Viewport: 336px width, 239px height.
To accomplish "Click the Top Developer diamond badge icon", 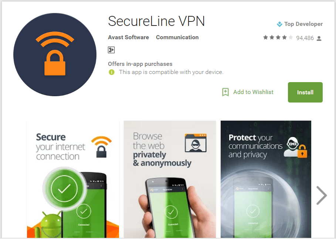I will 280,24.
